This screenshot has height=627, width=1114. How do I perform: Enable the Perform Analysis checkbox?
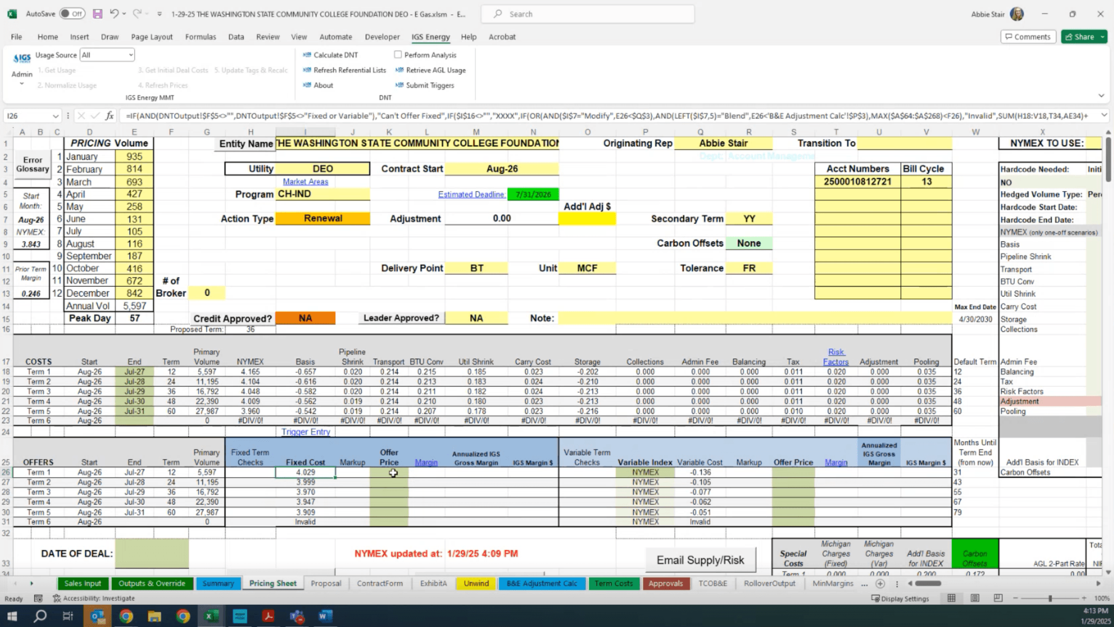coord(398,55)
